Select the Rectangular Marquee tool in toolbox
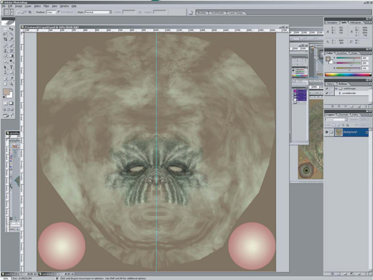373x280 pixels. 5,29
